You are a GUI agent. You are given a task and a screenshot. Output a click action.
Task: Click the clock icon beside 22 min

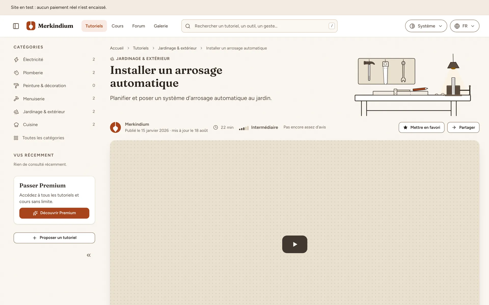[216, 127]
